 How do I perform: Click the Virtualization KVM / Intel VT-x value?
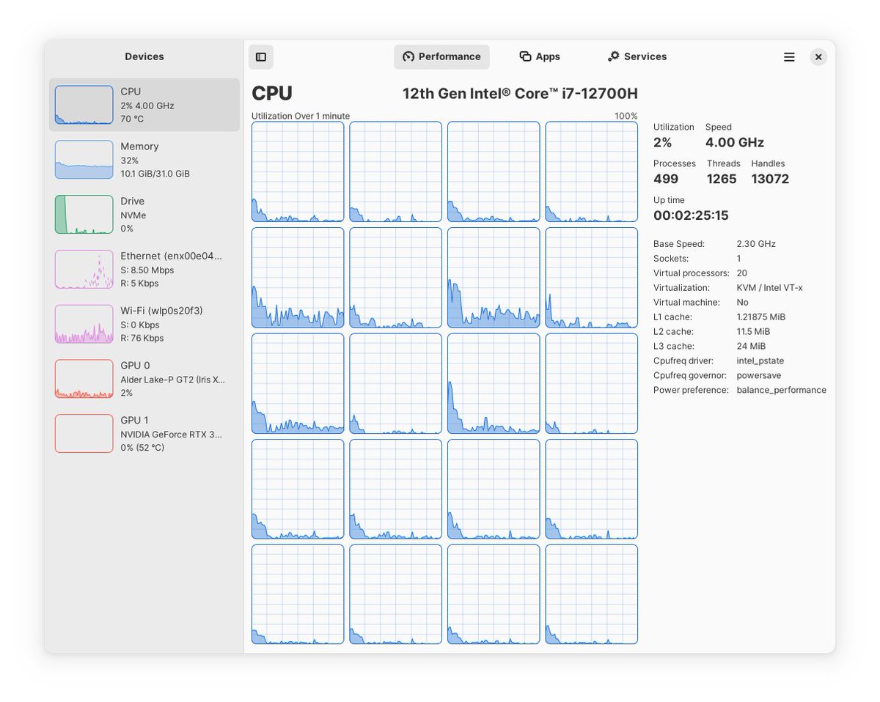pos(770,288)
